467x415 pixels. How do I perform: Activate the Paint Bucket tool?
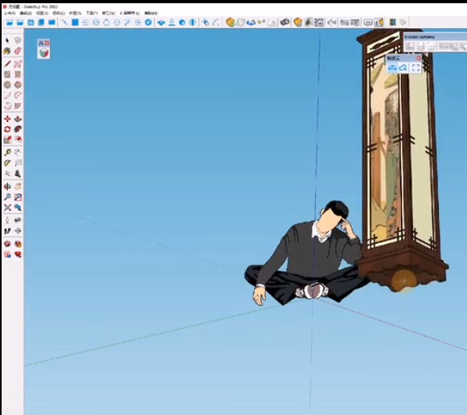tap(7, 51)
